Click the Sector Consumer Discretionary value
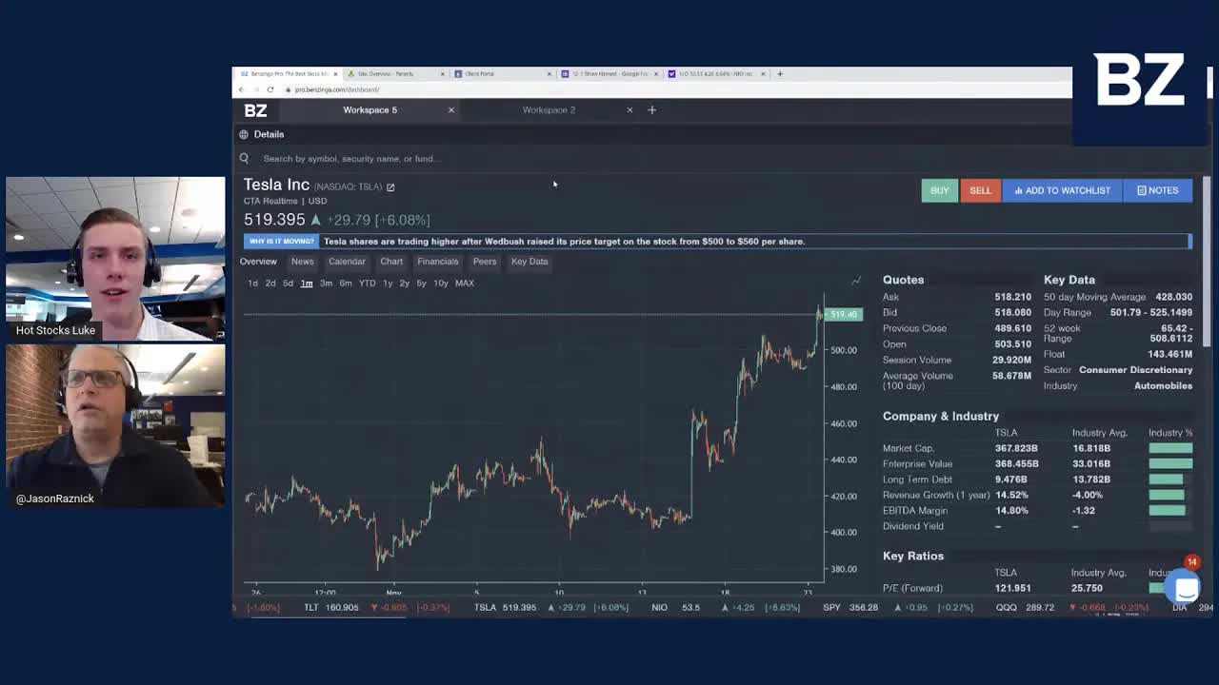 [1135, 370]
